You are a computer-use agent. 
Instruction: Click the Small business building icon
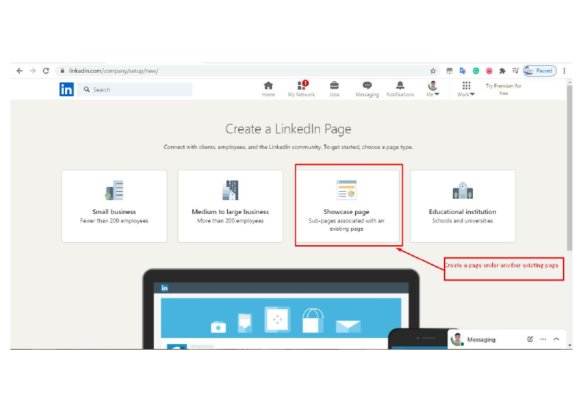(x=114, y=190)
